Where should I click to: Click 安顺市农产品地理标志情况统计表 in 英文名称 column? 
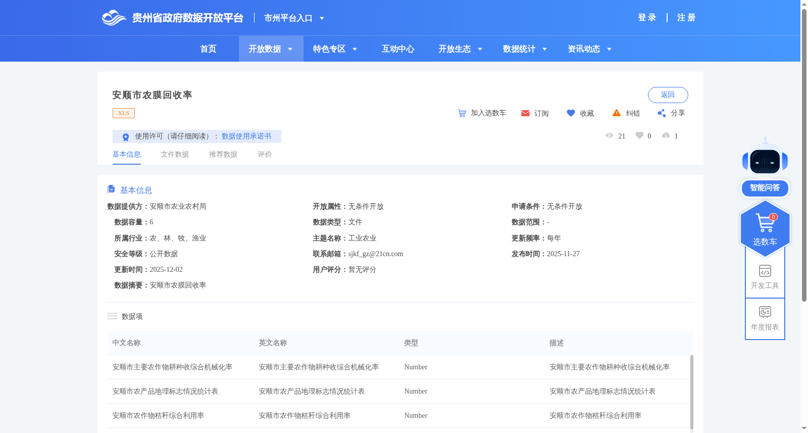312,392
